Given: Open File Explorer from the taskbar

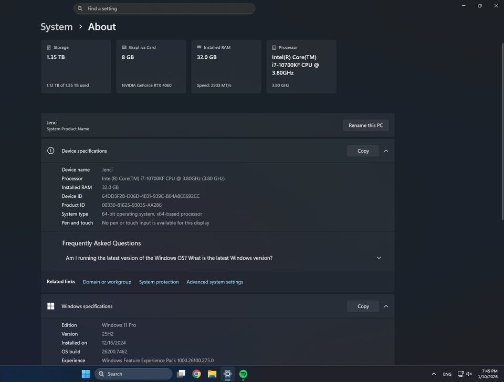Looking at the screenshot, I should (212, 374).
